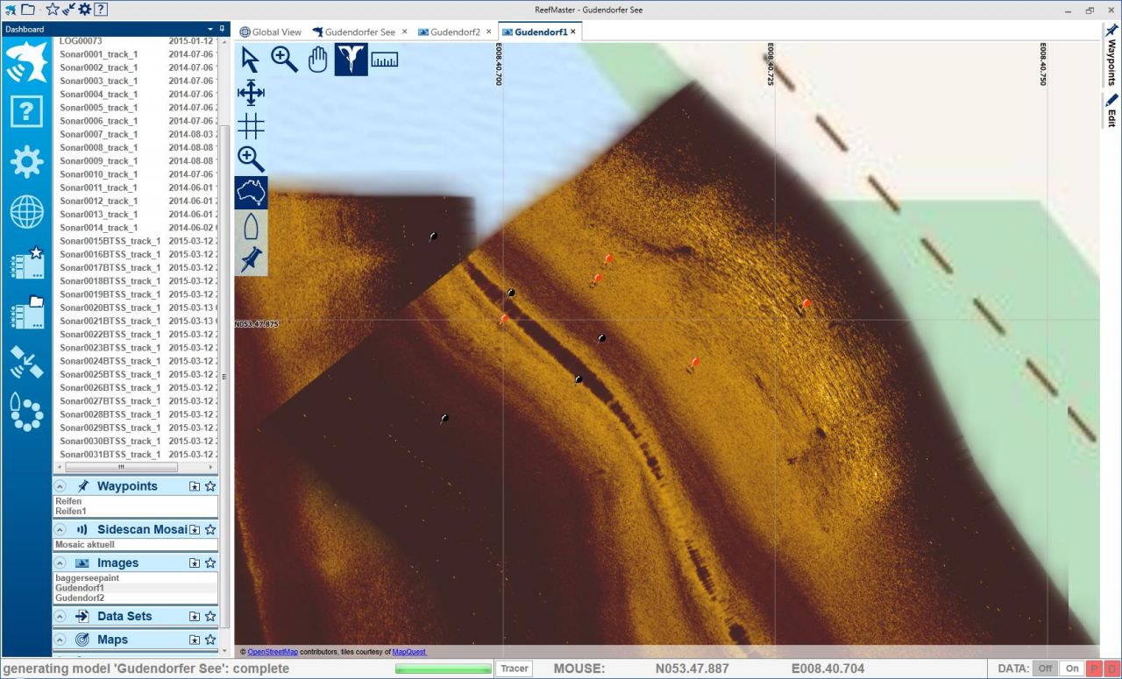
Task: Click the pushpin waypoint tool
Action: tap(251, 259)
